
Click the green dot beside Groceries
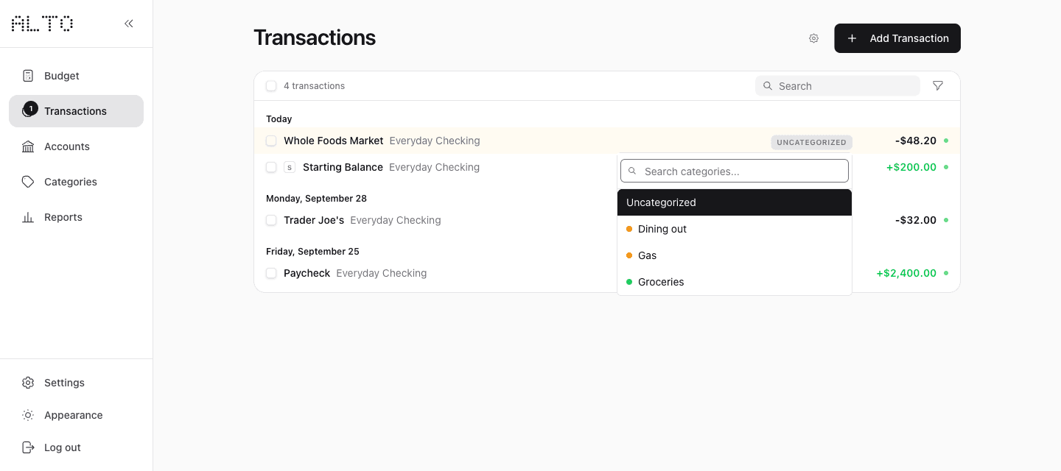629,282
